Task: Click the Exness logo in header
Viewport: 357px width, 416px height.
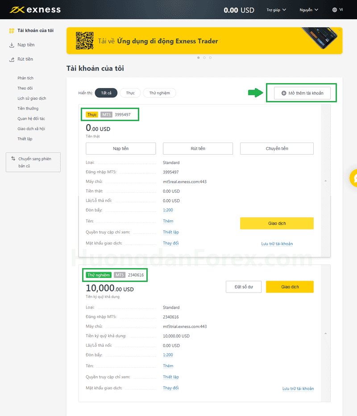Action: pyautogui.click(x=35, y=9)
